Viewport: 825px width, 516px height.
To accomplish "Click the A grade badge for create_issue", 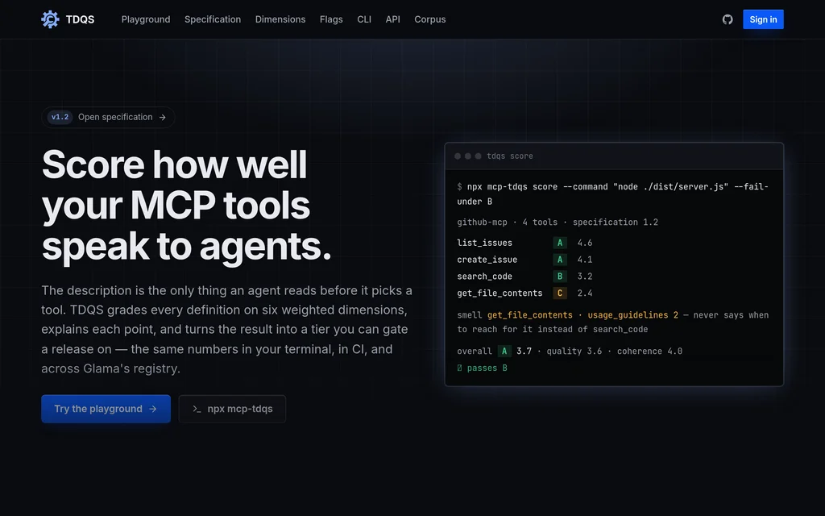I will [560, 260].
